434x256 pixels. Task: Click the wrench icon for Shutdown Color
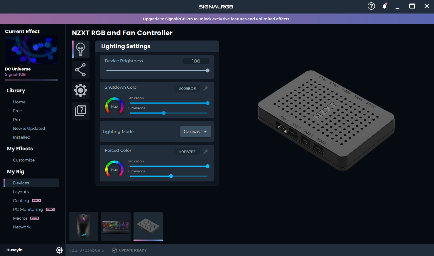[206, 88]
